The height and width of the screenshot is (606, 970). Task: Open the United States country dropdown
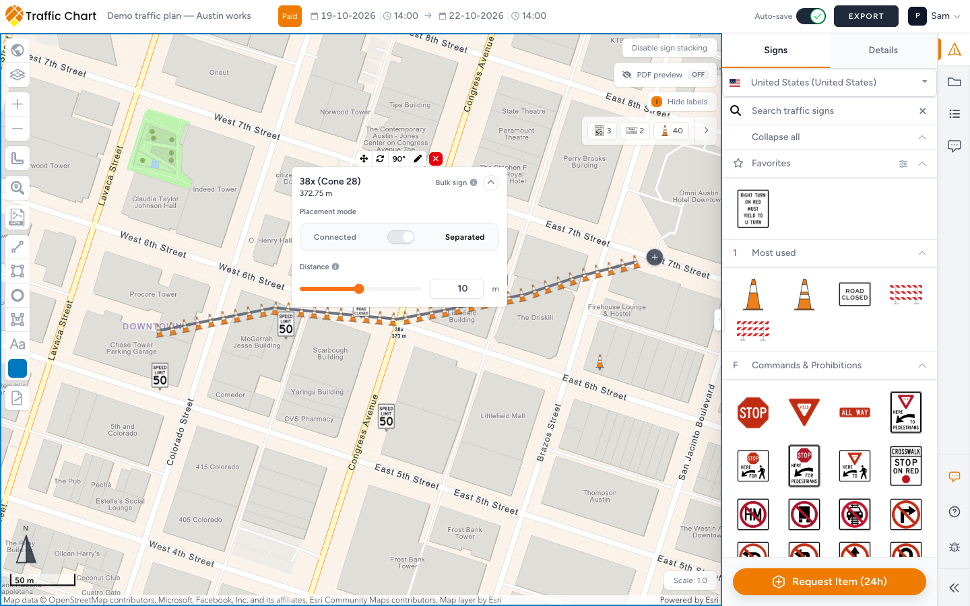[x=829, y=82]
